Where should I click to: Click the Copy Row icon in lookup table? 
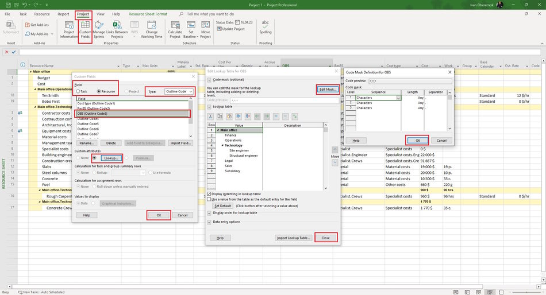220,116
